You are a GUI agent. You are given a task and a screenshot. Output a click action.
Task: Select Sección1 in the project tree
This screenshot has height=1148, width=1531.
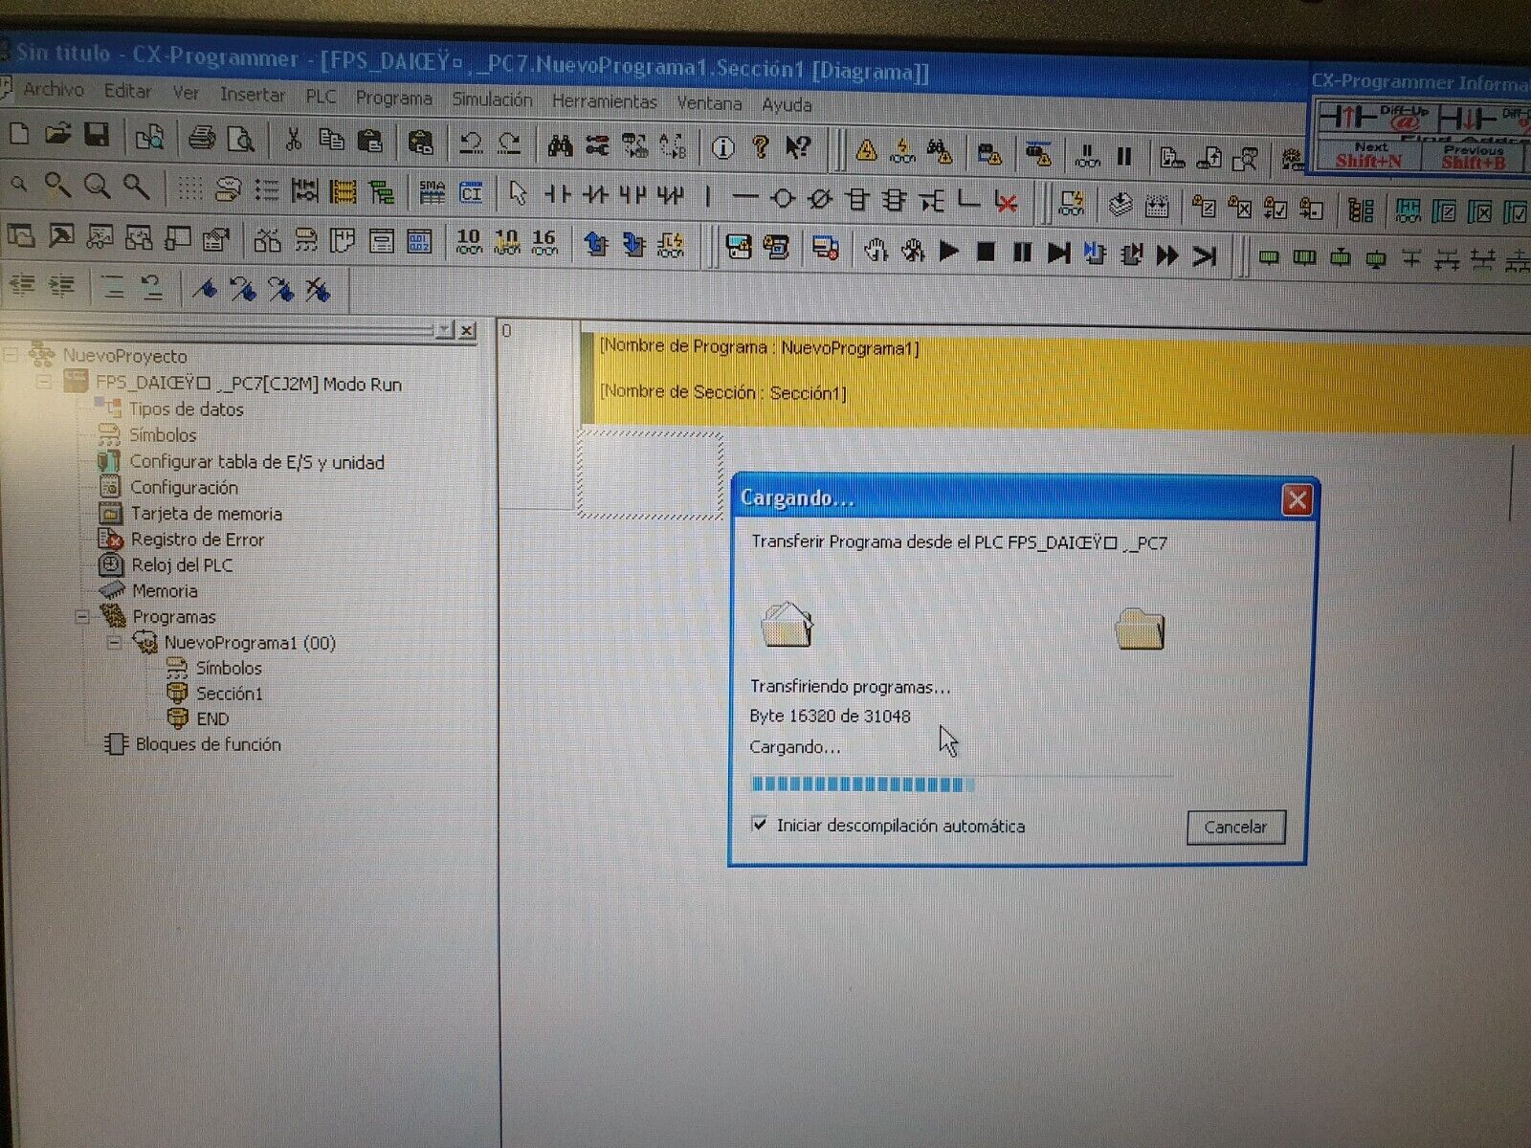pos(229,693)
